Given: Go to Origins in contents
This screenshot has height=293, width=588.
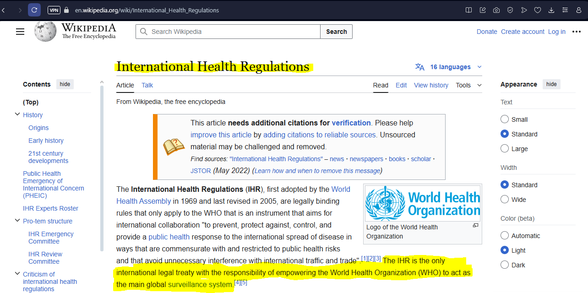Looking at the screenshot, I should point(38,128).
